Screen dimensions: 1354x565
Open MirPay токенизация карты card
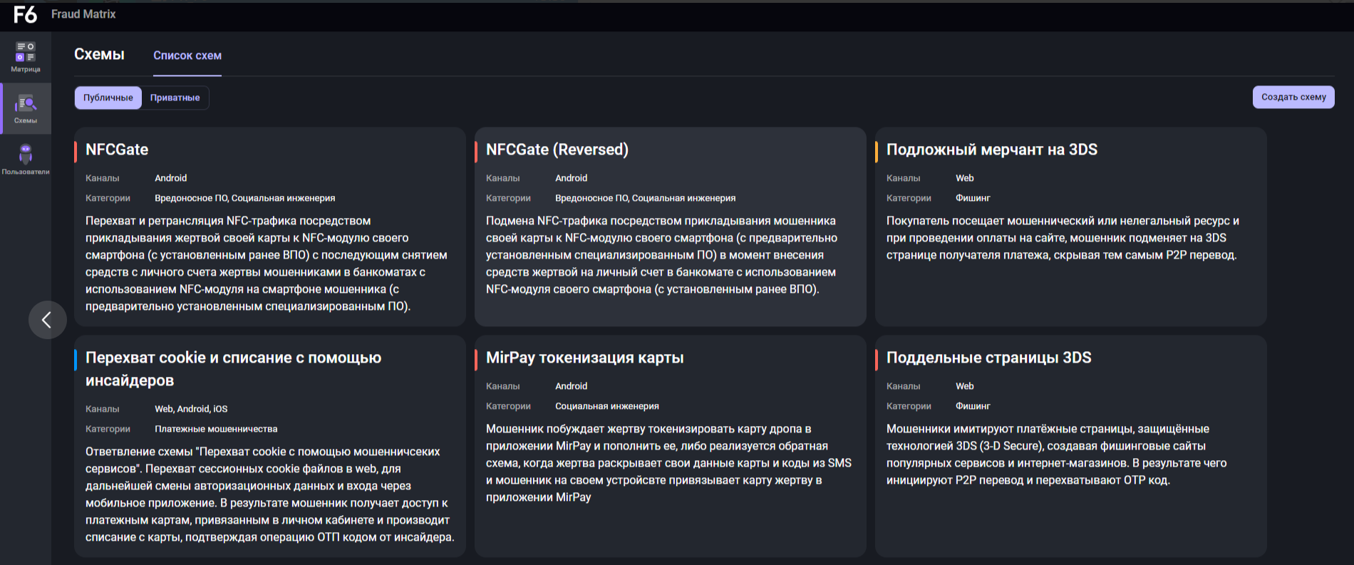click(584, 358)
